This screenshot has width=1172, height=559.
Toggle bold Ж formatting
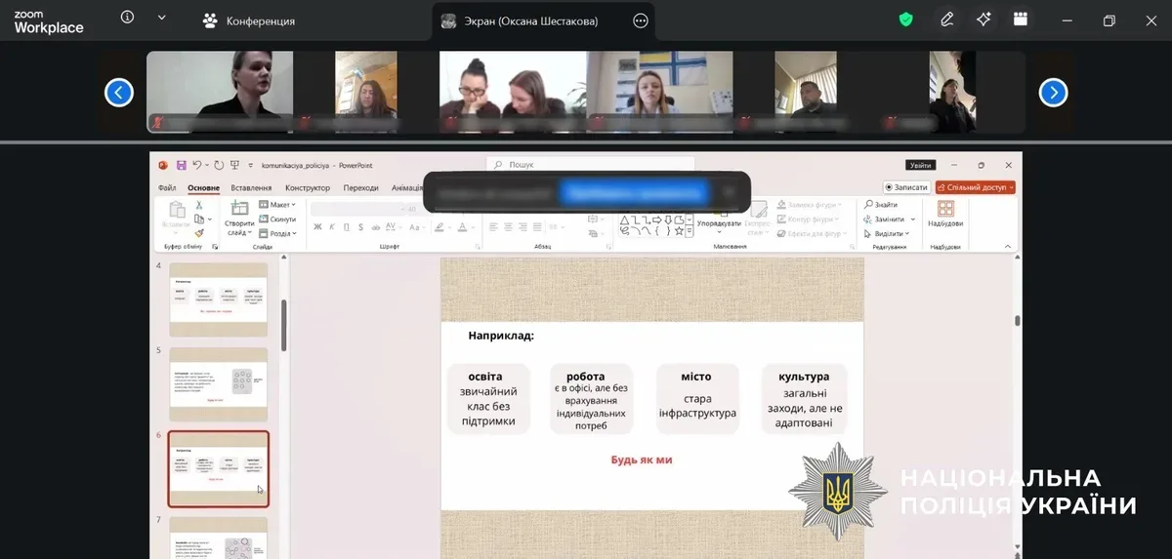[x=317, y=227]
